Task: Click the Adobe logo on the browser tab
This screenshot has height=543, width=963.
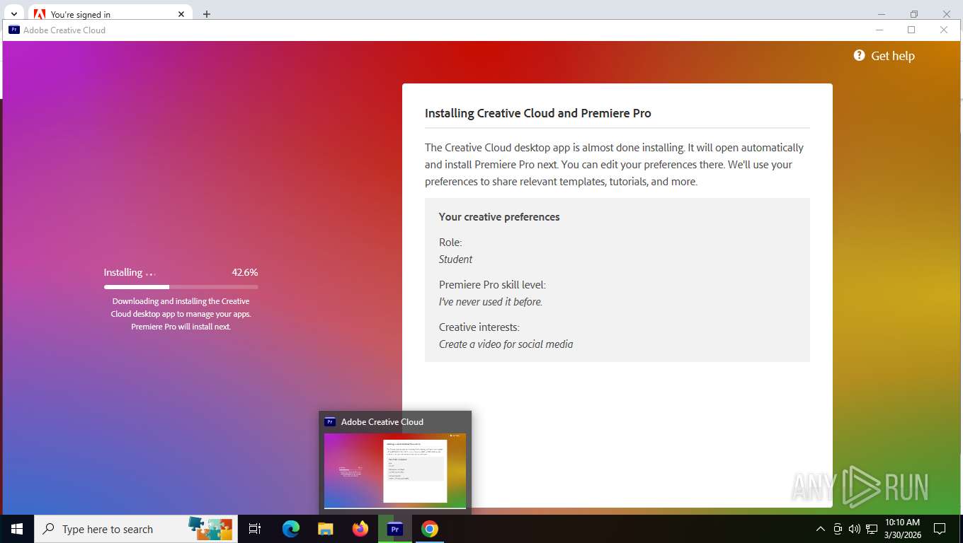Action: (x=40, y=14)
